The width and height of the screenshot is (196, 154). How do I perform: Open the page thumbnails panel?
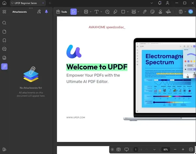4,32
